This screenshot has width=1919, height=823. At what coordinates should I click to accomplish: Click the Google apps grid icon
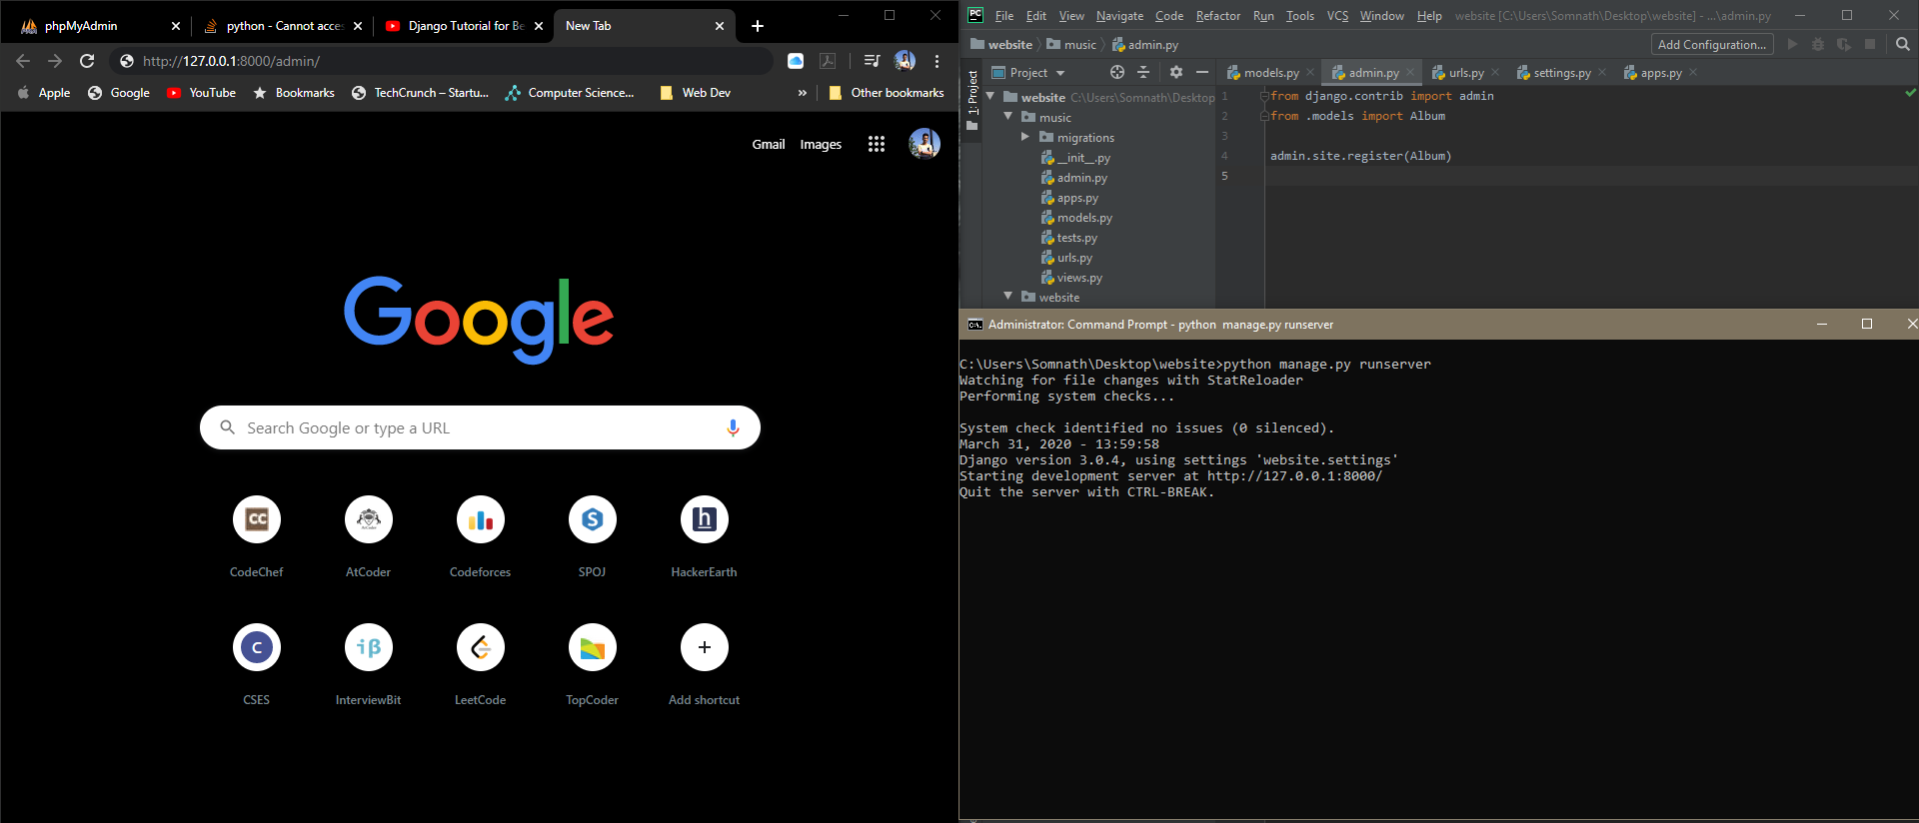(877, 144)
